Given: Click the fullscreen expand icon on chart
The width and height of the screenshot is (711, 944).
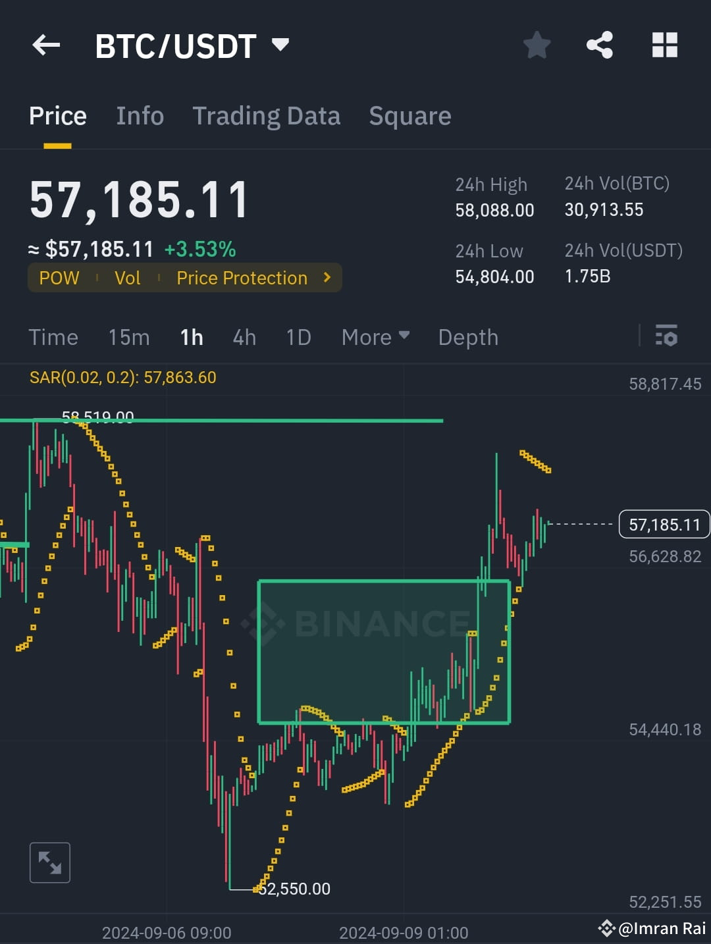Looking at the screenshot, I should click(49, 862).
